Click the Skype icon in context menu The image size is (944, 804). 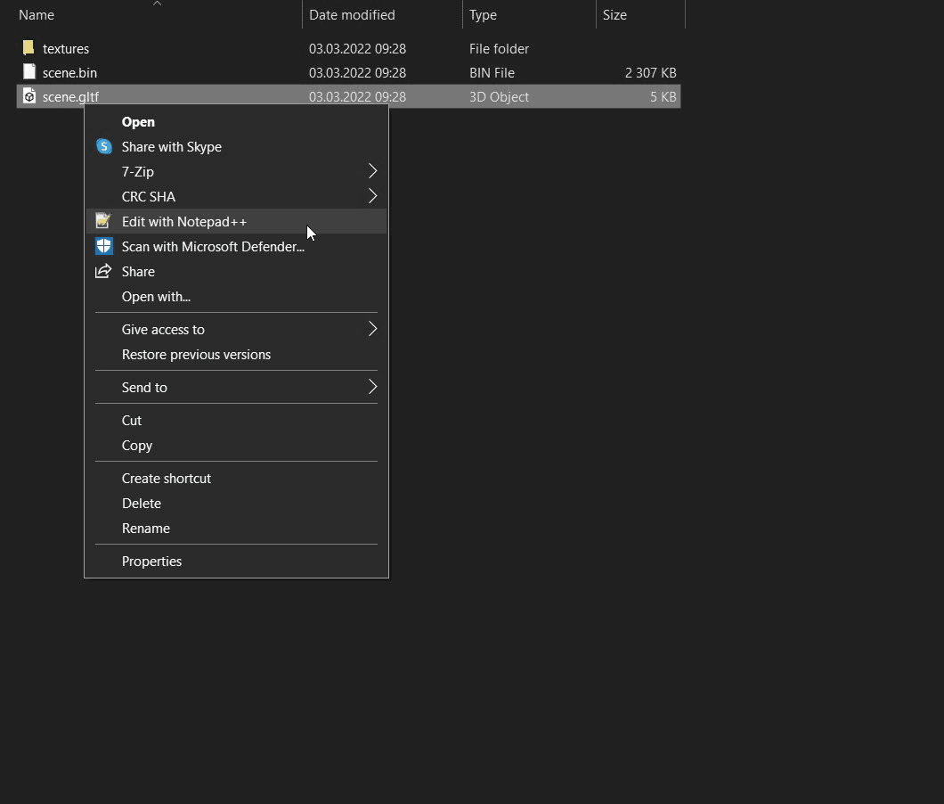click(104, 147)
